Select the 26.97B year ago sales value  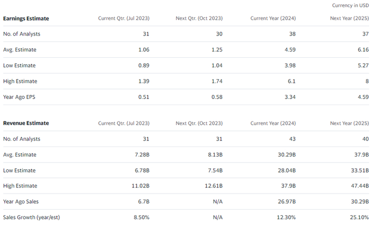pos(286,202)
